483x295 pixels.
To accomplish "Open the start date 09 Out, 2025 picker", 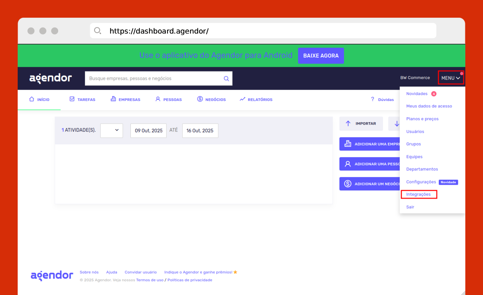I will (x=149, y=131).
